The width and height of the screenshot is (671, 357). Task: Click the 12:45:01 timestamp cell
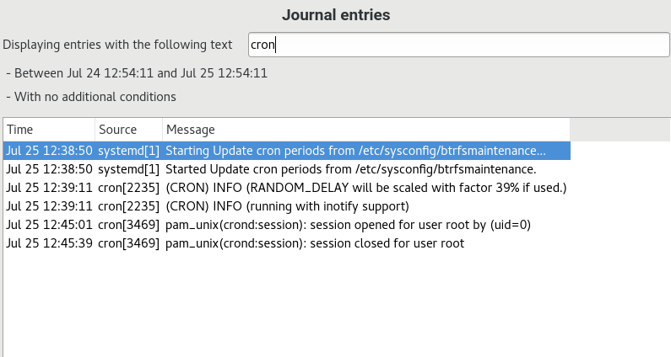pyautogui.click(x=49, y=225)
